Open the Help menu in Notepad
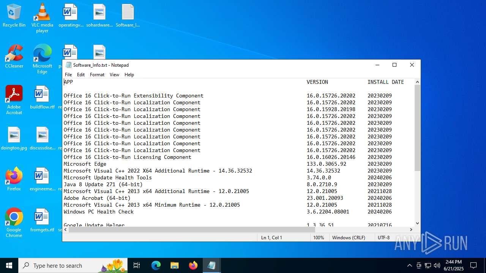486x273 pixels. click(x=129, y=75)
